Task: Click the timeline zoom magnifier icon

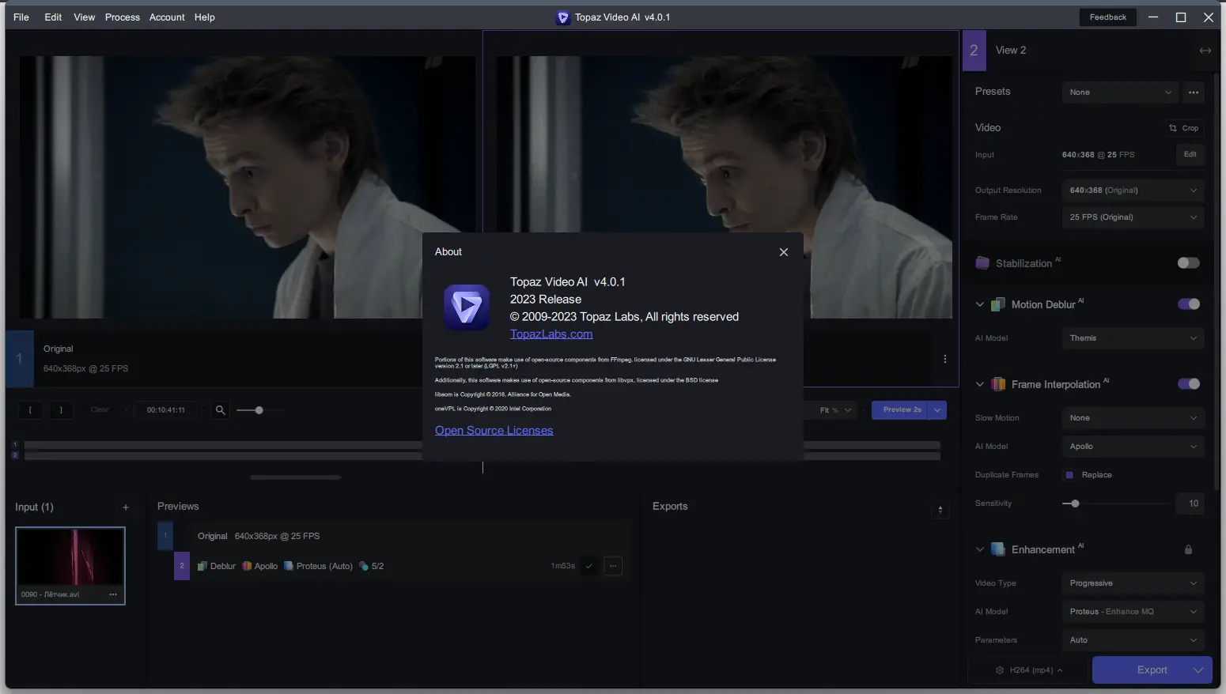Action: 221,410
